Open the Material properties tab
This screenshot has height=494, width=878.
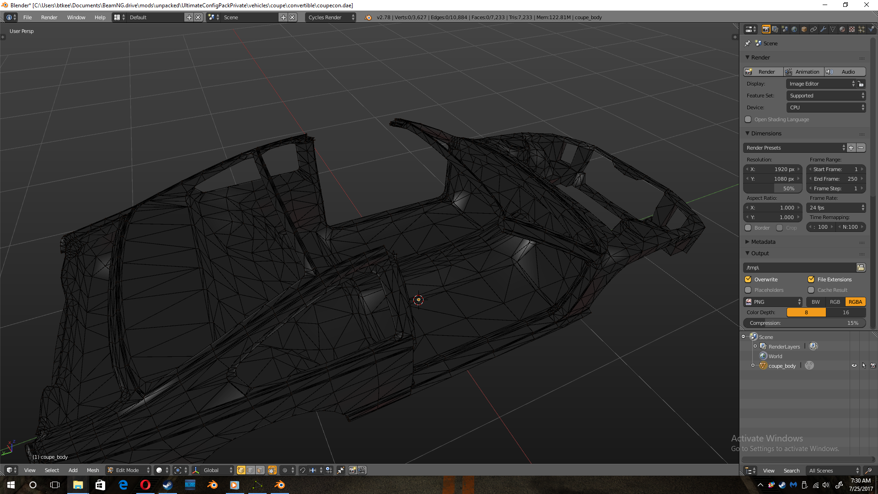(x=842, y=29)
